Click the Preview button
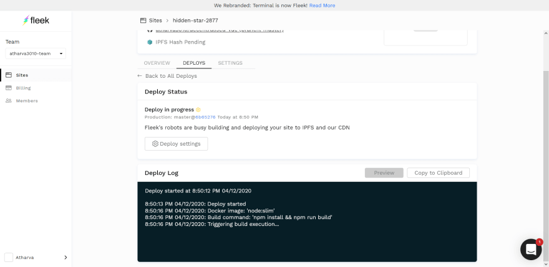The width and height of the screenshot is (549, 267). 384,172
